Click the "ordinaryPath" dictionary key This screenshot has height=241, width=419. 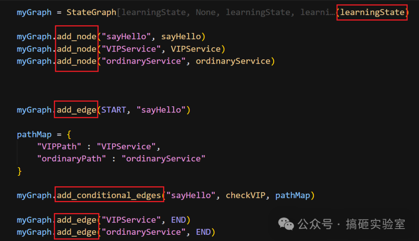click(71, 159)
